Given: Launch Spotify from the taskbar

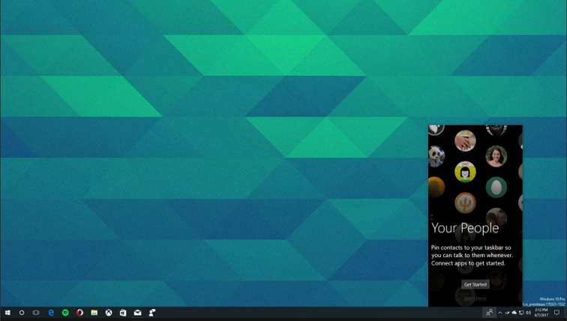Looking at the screenshot, I should pos(65,312).
